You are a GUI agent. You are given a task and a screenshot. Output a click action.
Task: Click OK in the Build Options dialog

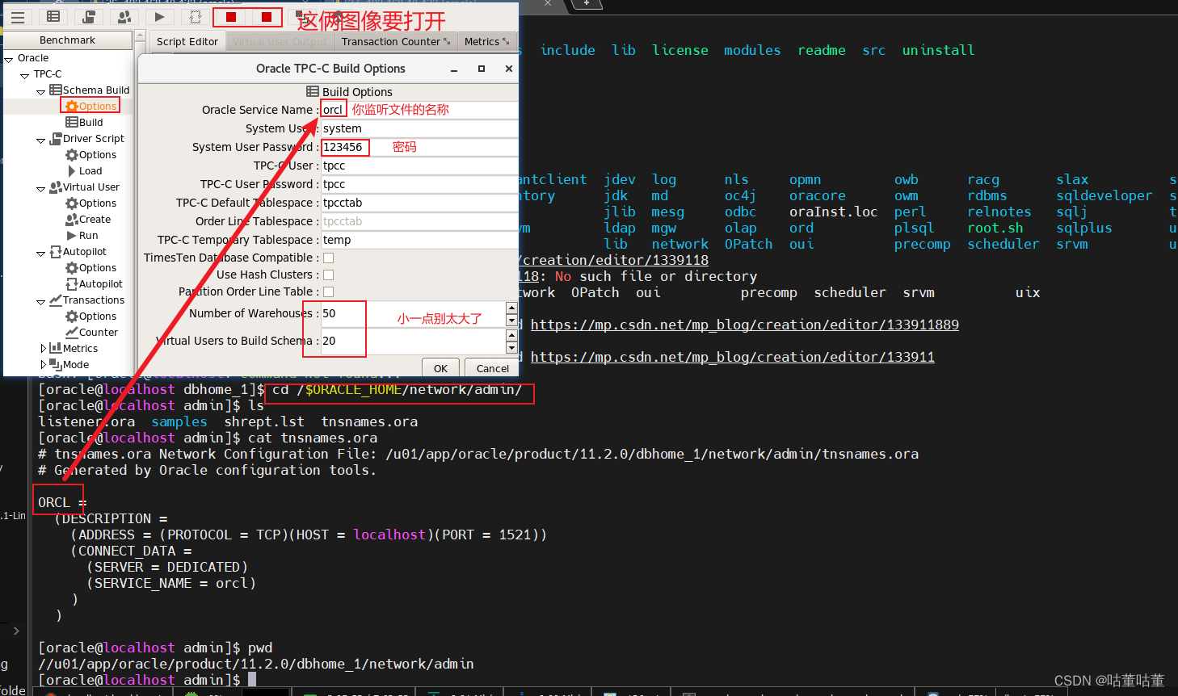pyautogui.click(x=440, y=367)
